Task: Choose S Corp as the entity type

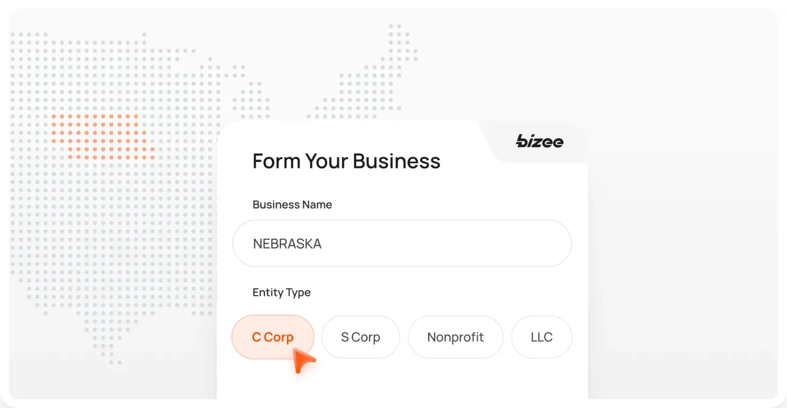Action: point(360,337)
